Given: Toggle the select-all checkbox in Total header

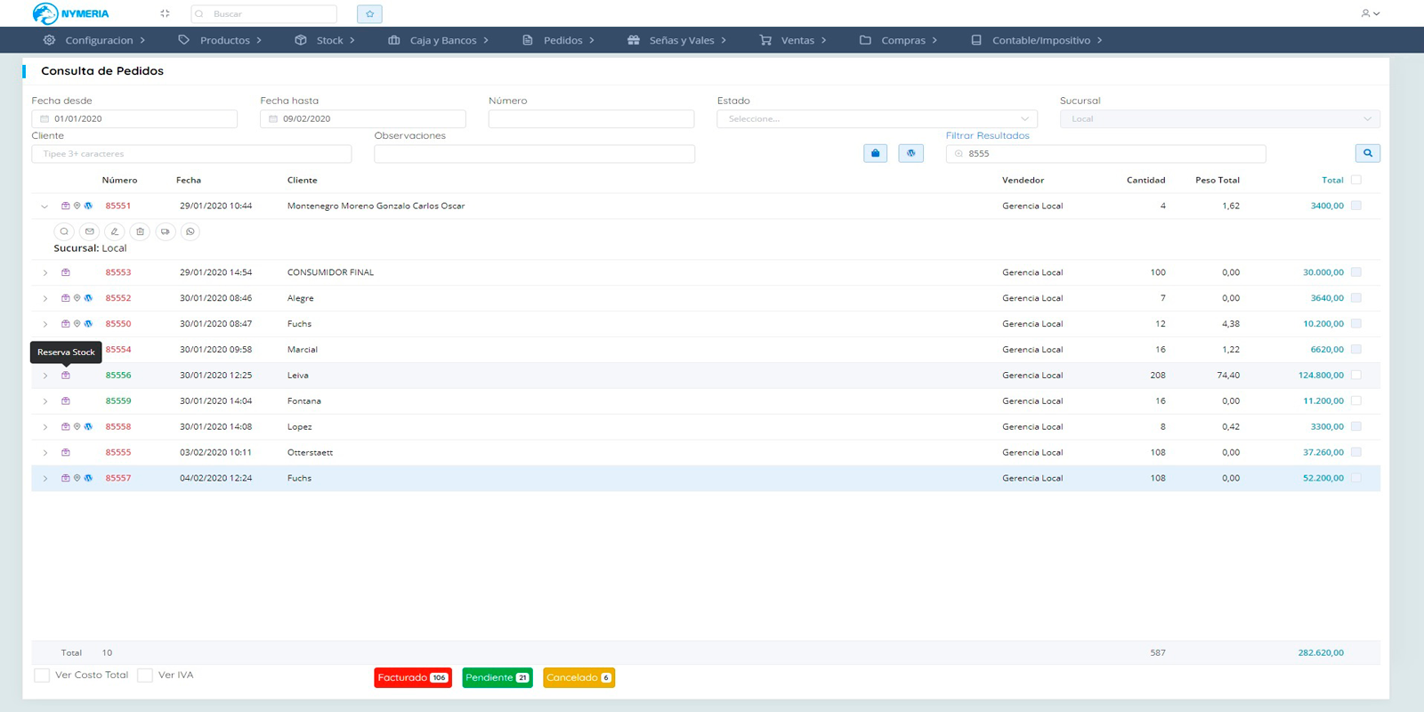Looking at the screenshot, I should click(x=1356, y=180).
